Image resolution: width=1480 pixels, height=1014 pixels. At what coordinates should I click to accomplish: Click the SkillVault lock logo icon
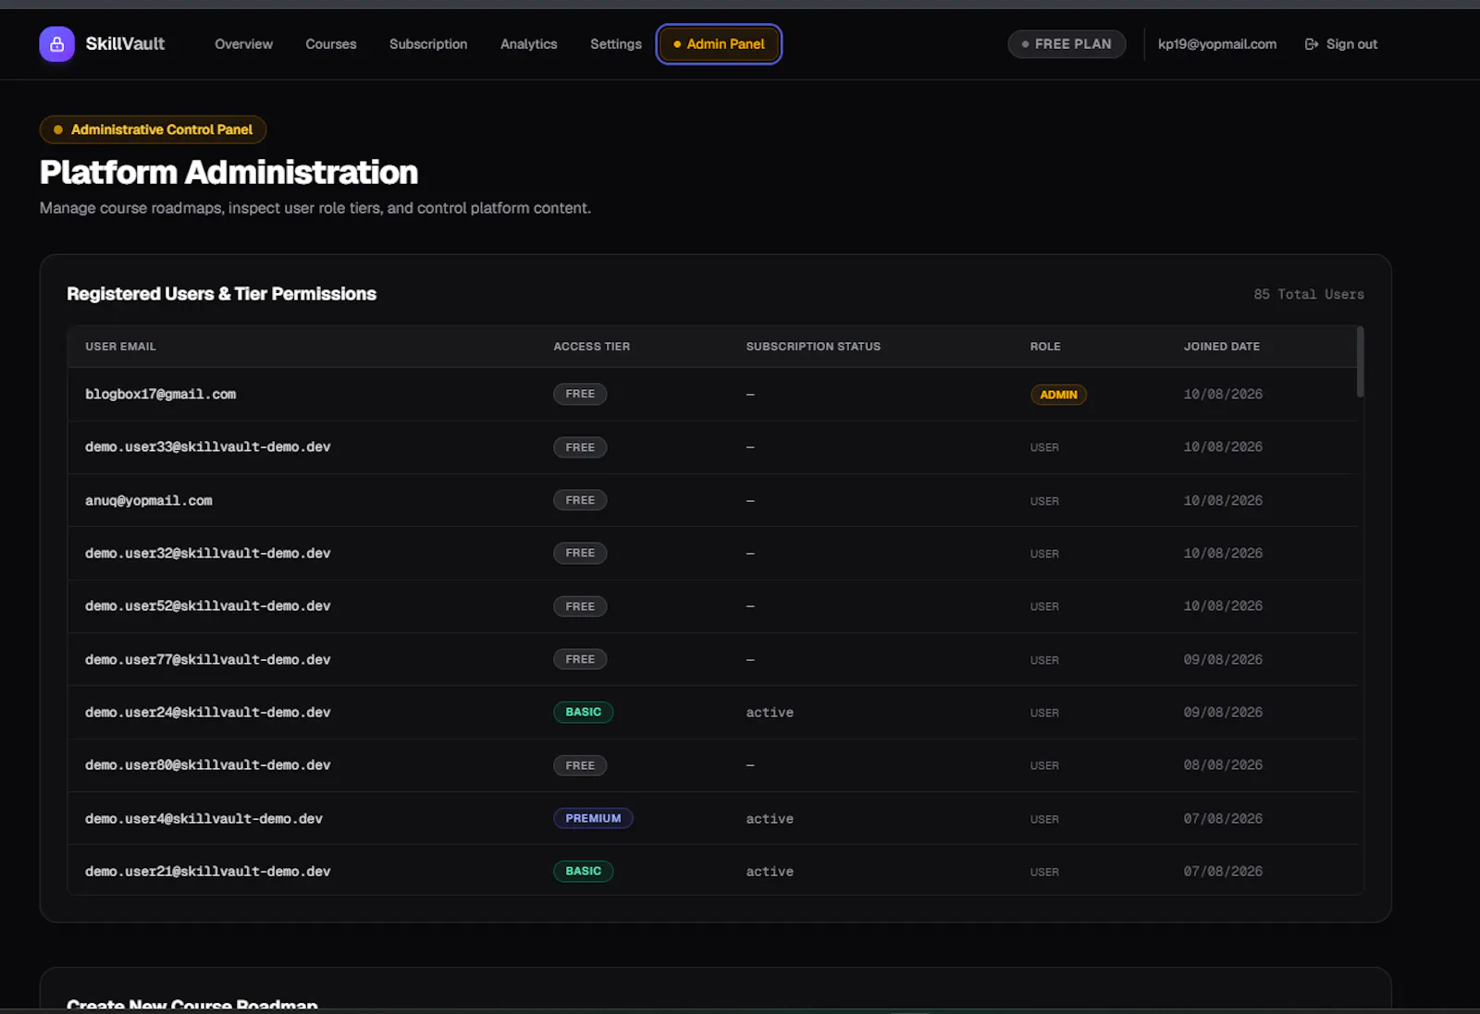(56, 43)
